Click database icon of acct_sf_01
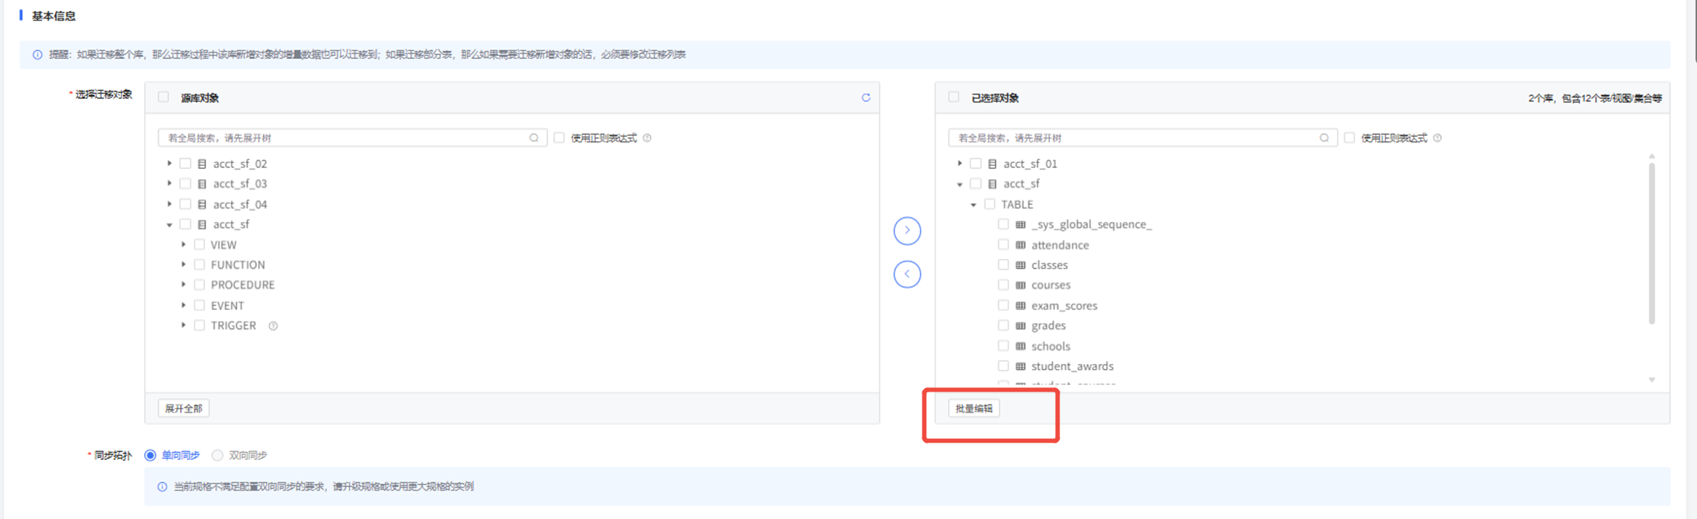The image size is (1697, 519). click(x=992, y=164)
